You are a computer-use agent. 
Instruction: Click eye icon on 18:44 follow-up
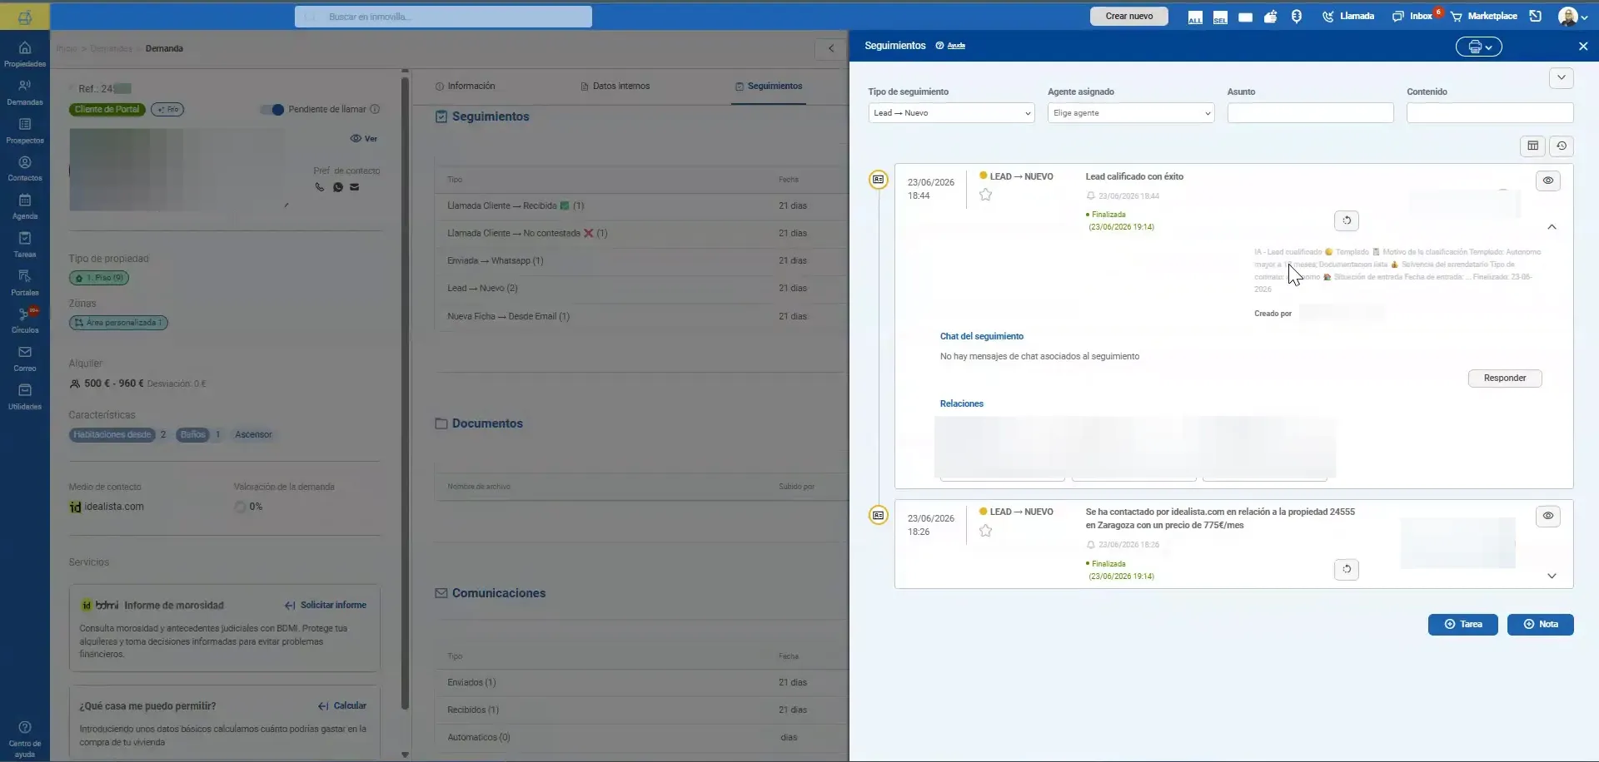pos(1548,181)
